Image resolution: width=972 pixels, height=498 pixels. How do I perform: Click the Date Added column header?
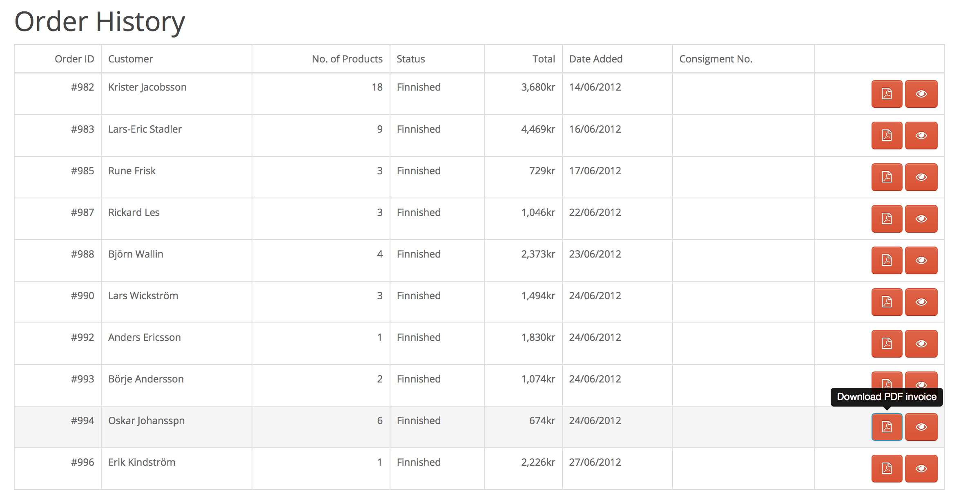pos(596,59)
